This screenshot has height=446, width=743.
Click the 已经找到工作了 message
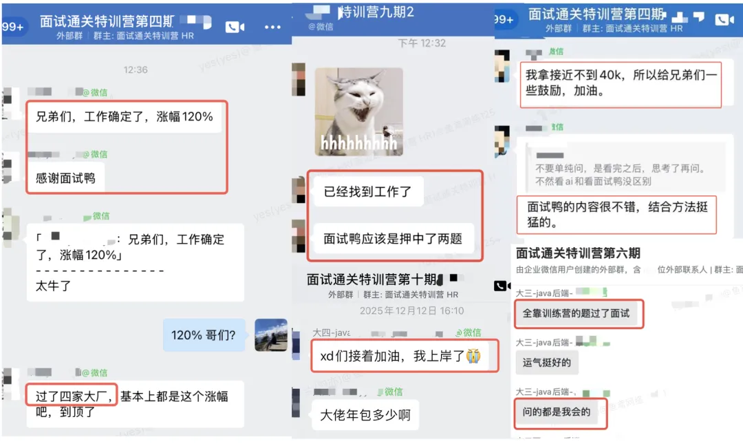tap(367, 191)
